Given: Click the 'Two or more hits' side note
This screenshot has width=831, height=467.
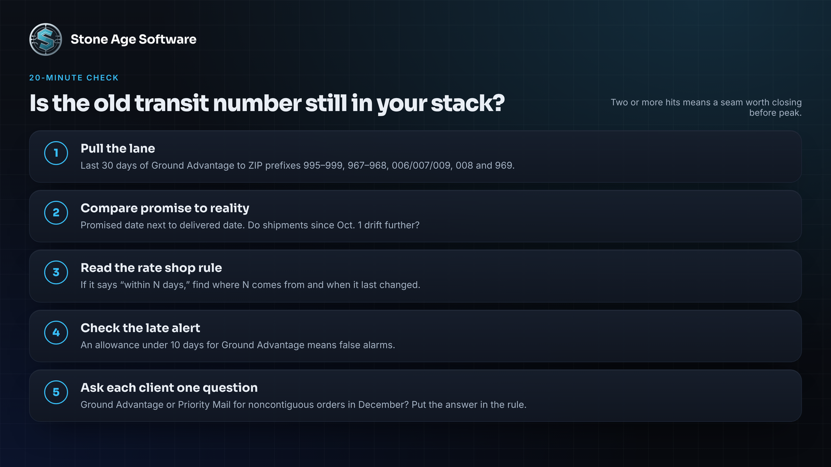Looking at the screenshot, I should [706, 107].
